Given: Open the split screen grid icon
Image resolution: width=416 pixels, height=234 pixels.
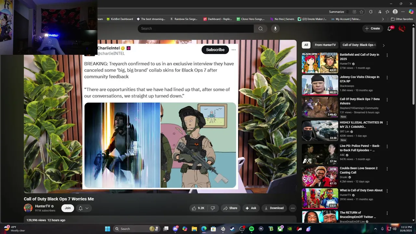Looking at the screenshot, I should [355, 12].
